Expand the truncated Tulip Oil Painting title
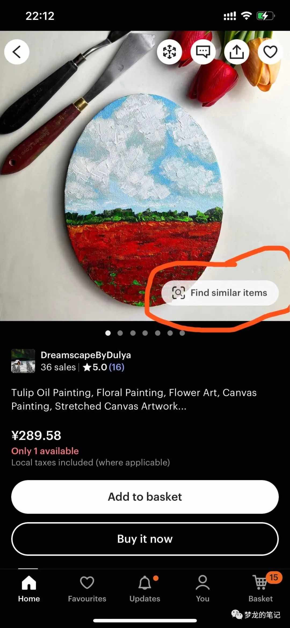Image resolution: width=290 pixels, height=628 pixels. (x=134, y=399)
